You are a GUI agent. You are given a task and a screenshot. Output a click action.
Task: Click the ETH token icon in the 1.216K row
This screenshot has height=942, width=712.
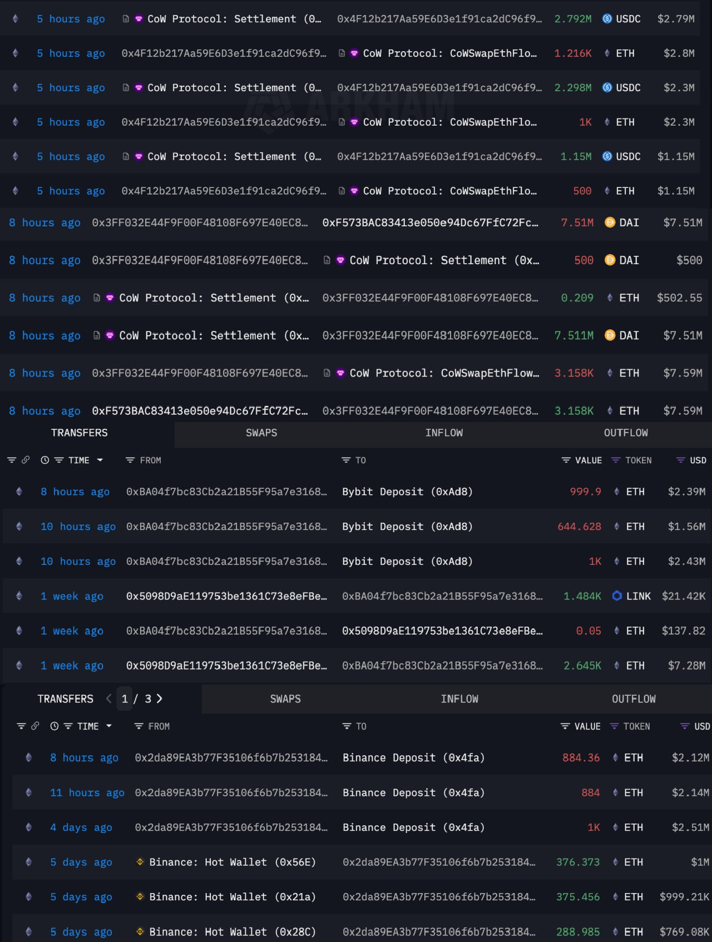click(607, 53)
